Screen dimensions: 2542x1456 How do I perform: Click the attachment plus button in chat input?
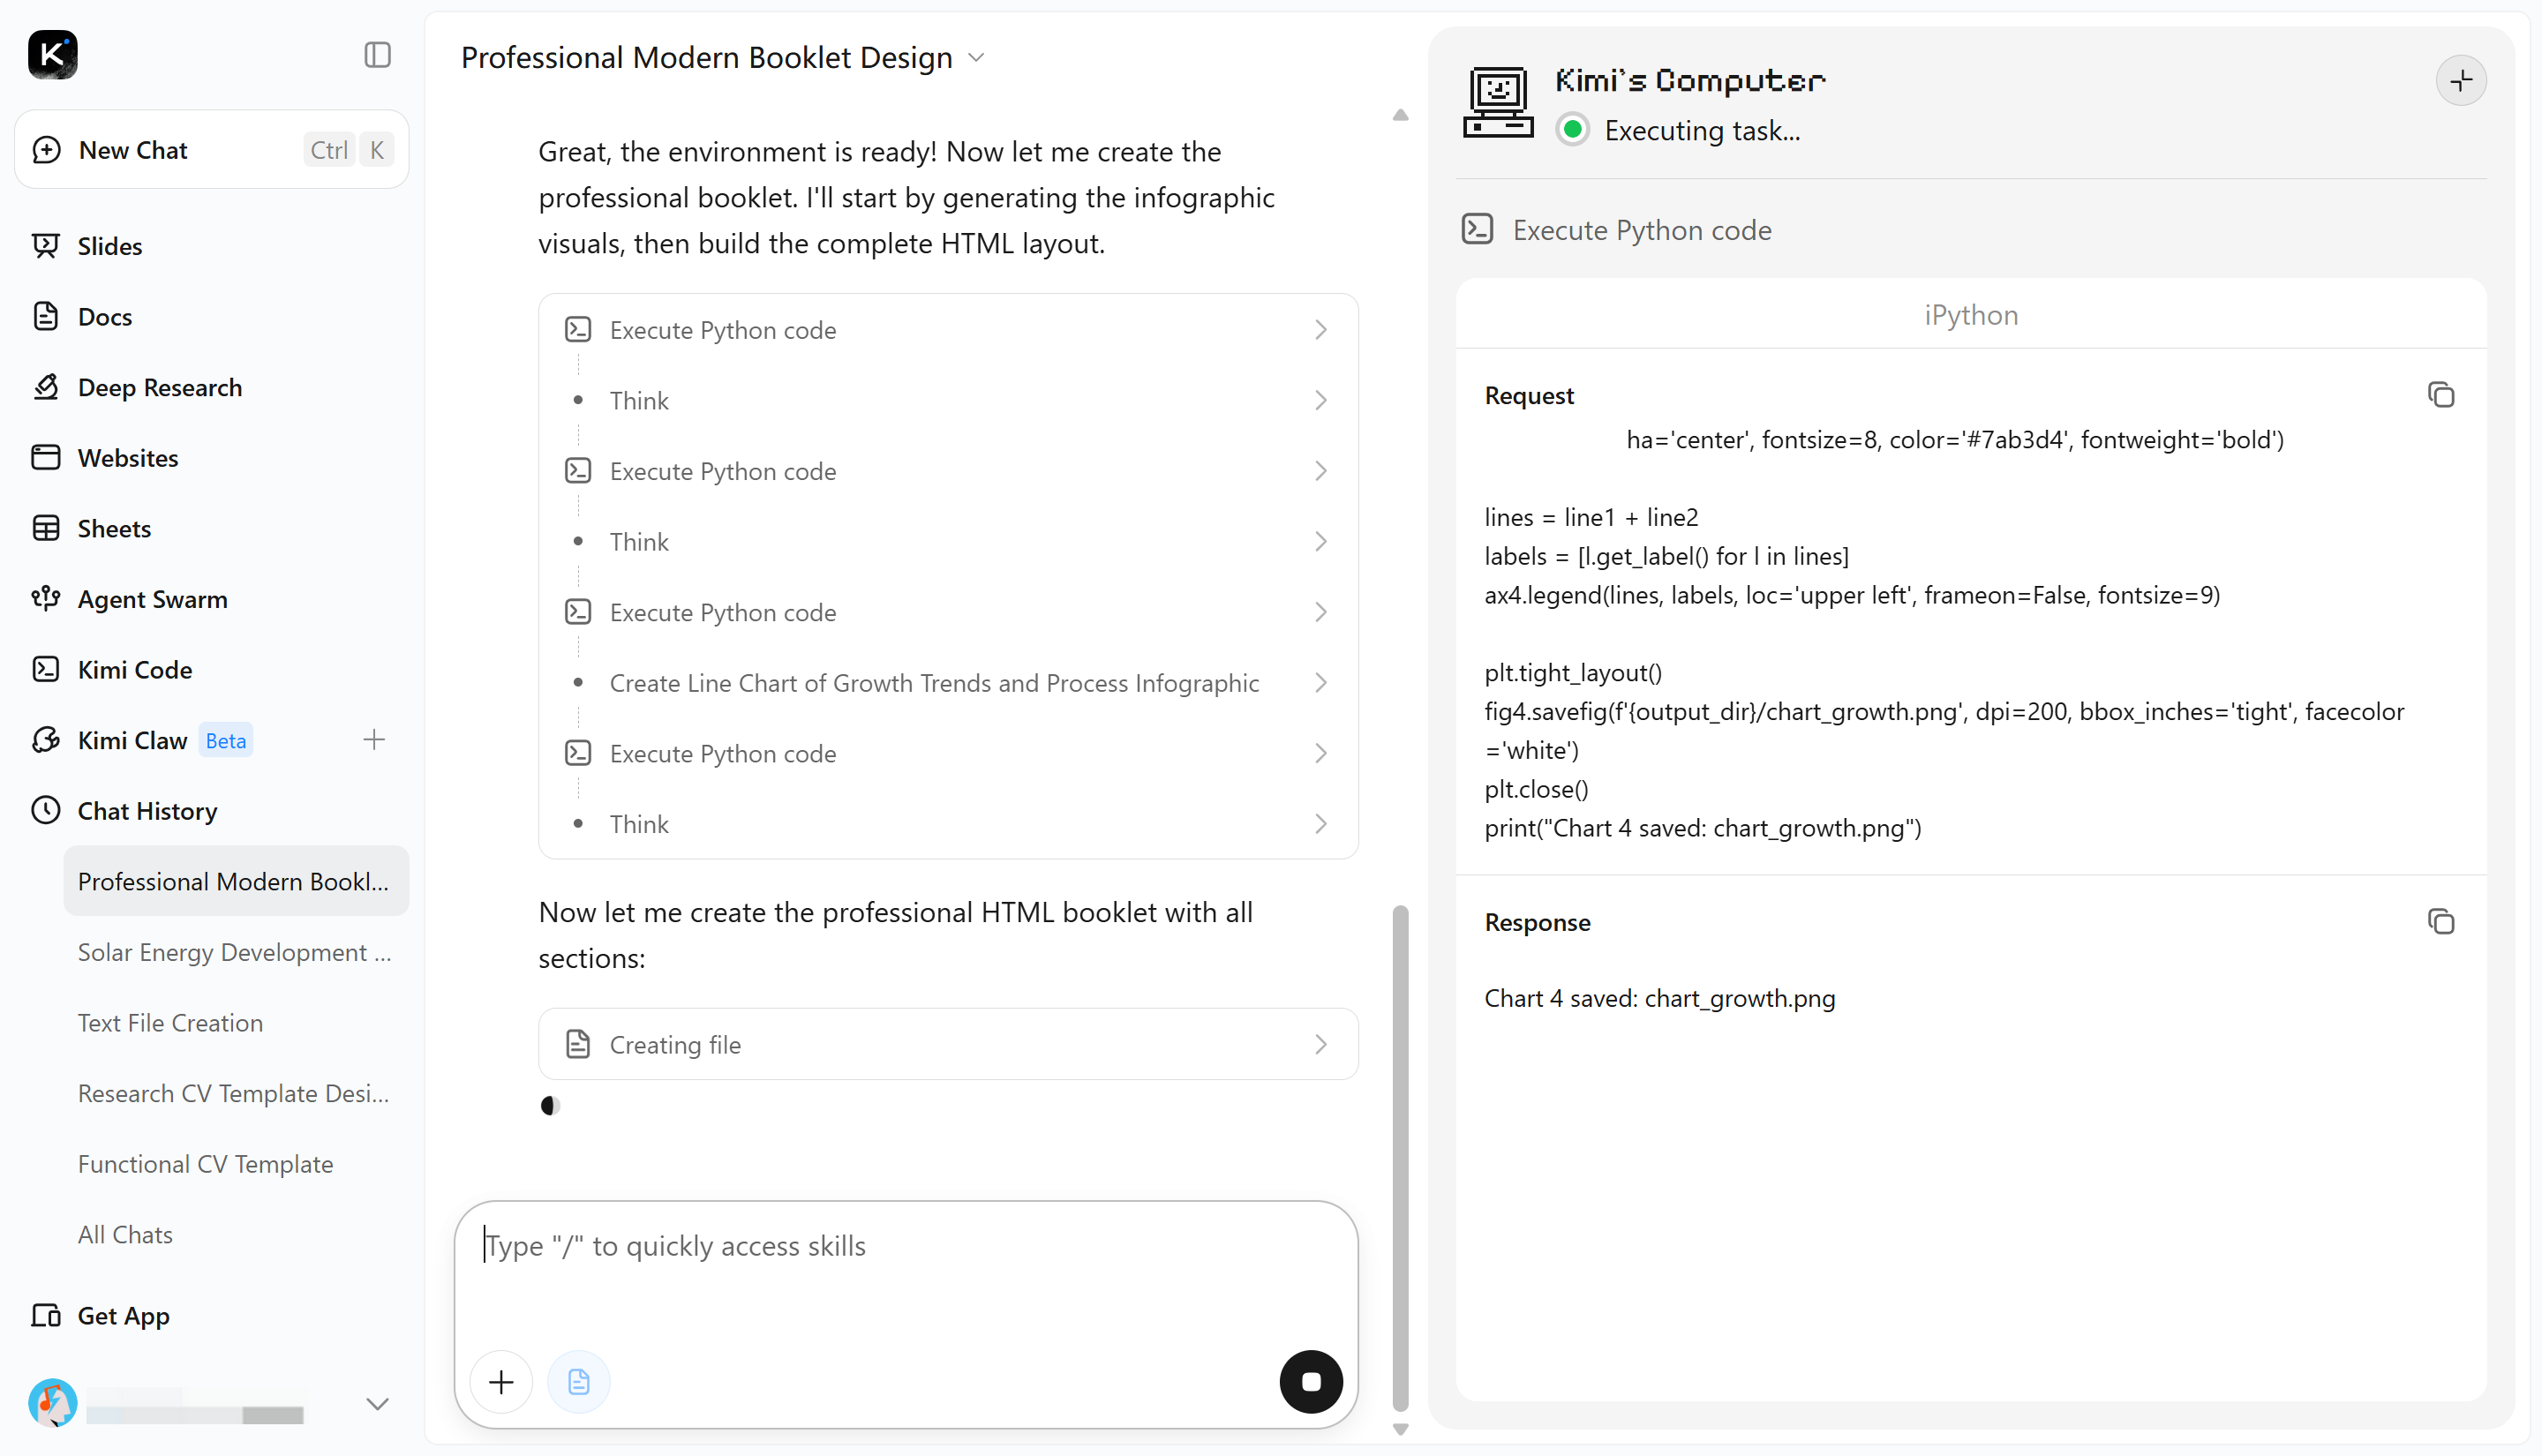pyautogui.click(x=501, y=1383)
